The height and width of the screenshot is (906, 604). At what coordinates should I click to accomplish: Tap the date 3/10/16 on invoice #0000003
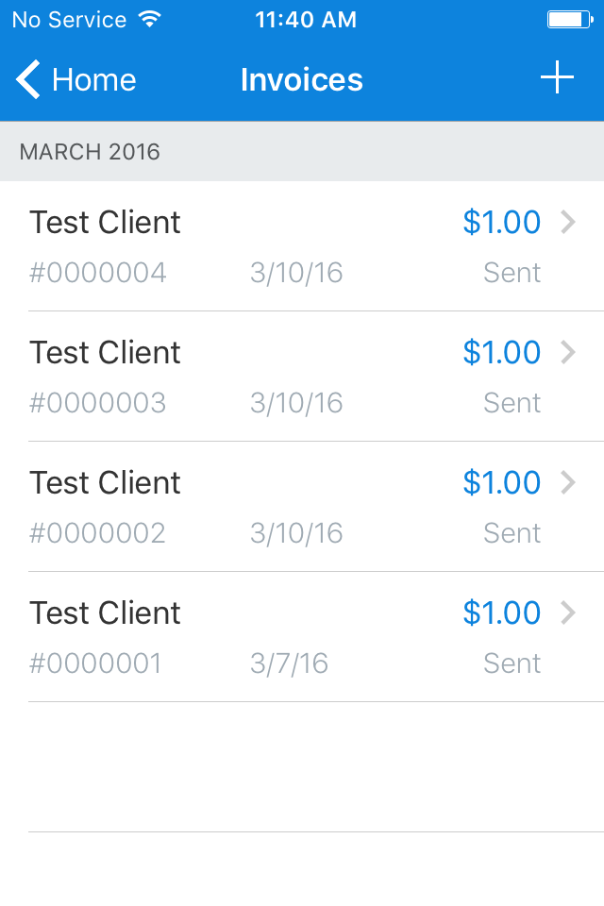click(x=296, y=402)
